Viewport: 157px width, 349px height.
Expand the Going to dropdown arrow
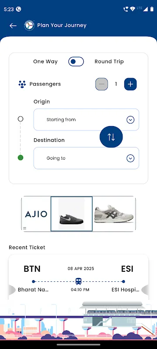pyautogui.click(x=130, y=158)
